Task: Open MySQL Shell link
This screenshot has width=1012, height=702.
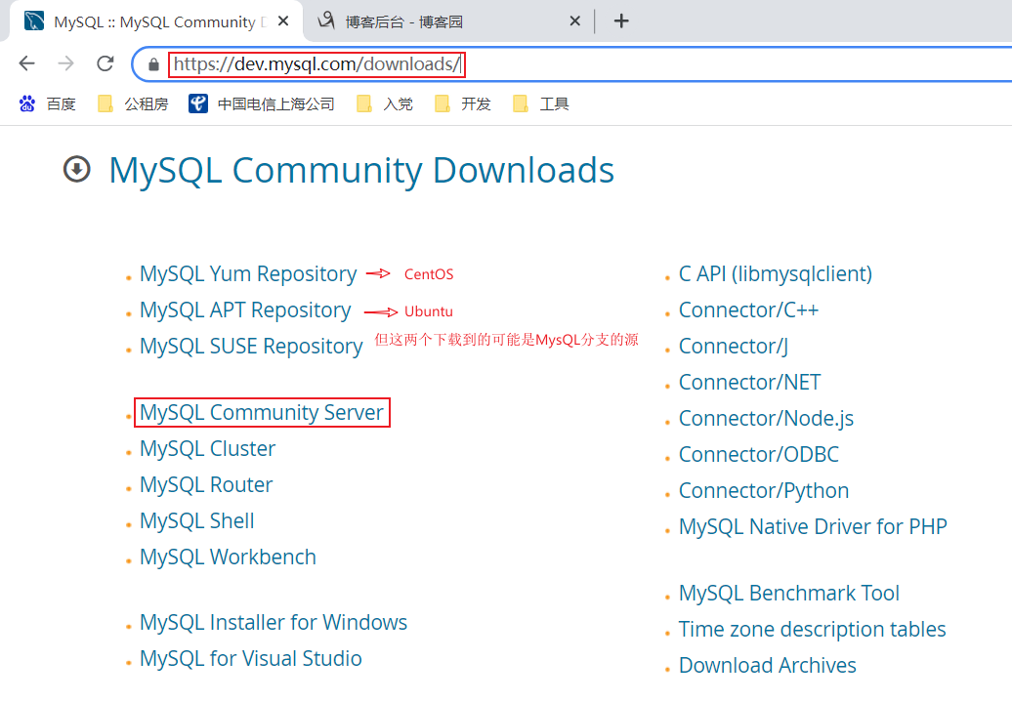Action: coord(197,520)
